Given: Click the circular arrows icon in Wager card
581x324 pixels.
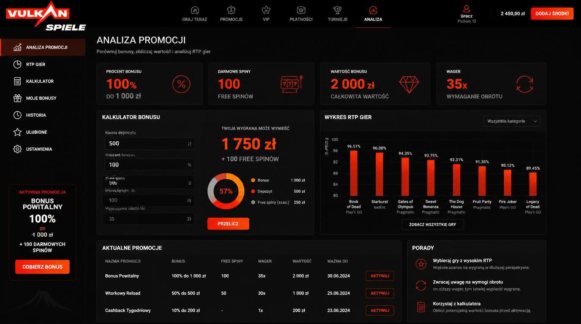Looking at the screenshot, I should [525, 84].
